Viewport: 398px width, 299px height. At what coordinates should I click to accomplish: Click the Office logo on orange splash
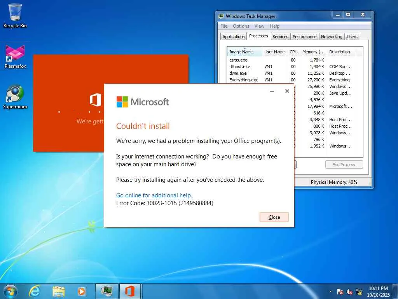pyautogui.click(x=96, y=100)
